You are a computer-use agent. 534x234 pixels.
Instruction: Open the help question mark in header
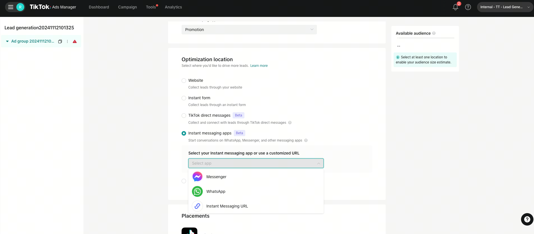pyautogui.click(x=468, y=7)
